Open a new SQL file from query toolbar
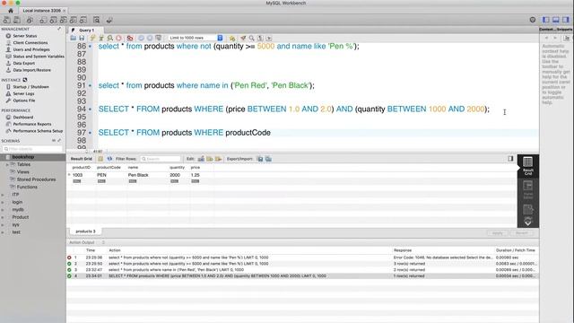 74,38
